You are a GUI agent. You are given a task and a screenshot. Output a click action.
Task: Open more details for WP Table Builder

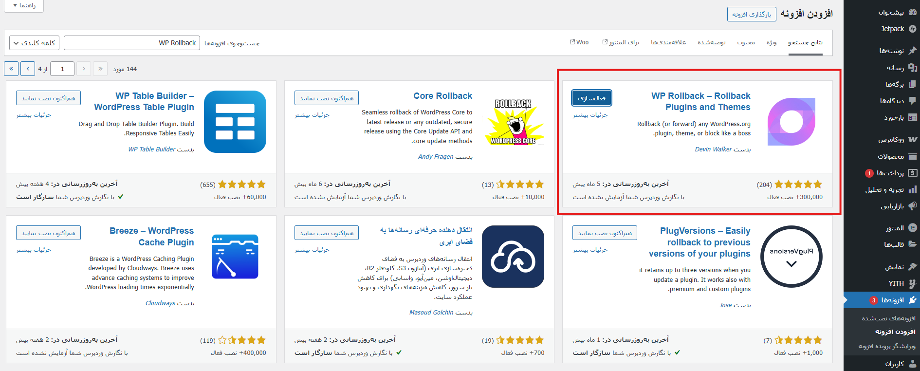pyautogui.click(x=34, y=115)
